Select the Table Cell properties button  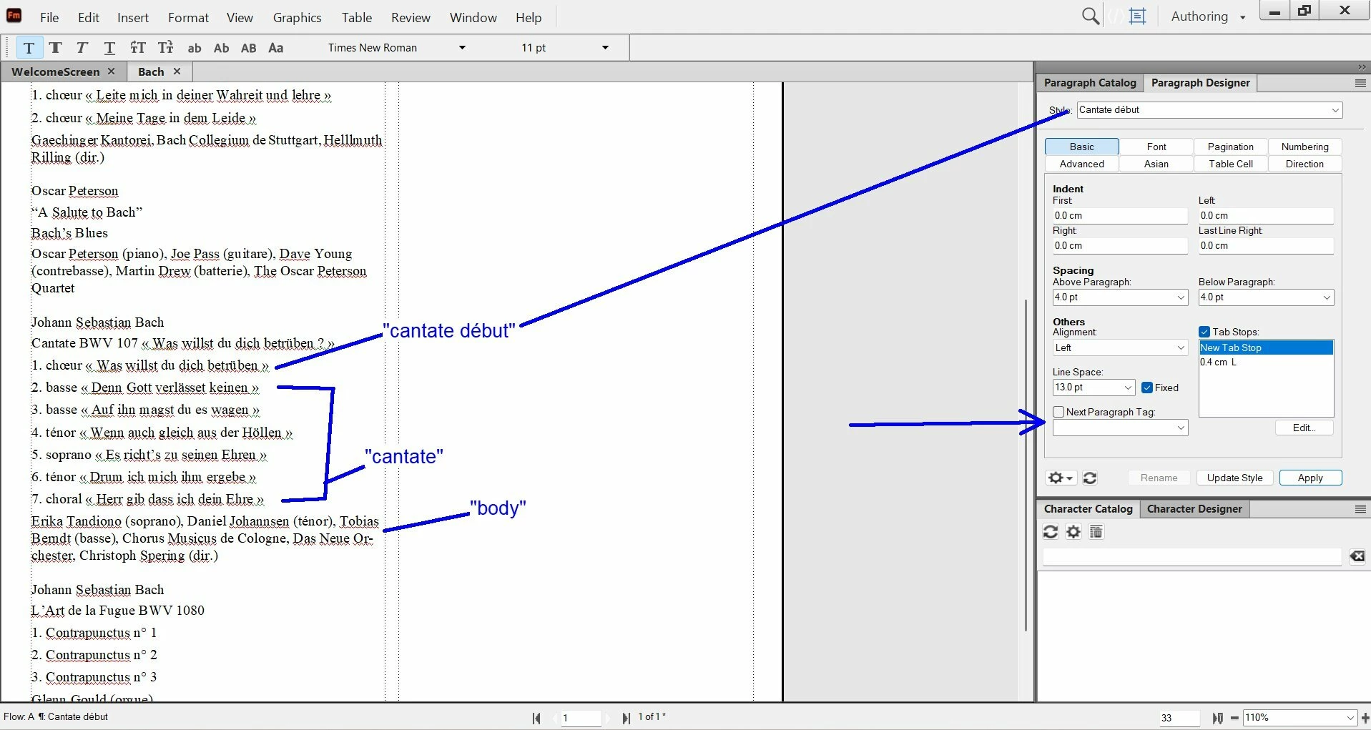(x=1230, y=164)
